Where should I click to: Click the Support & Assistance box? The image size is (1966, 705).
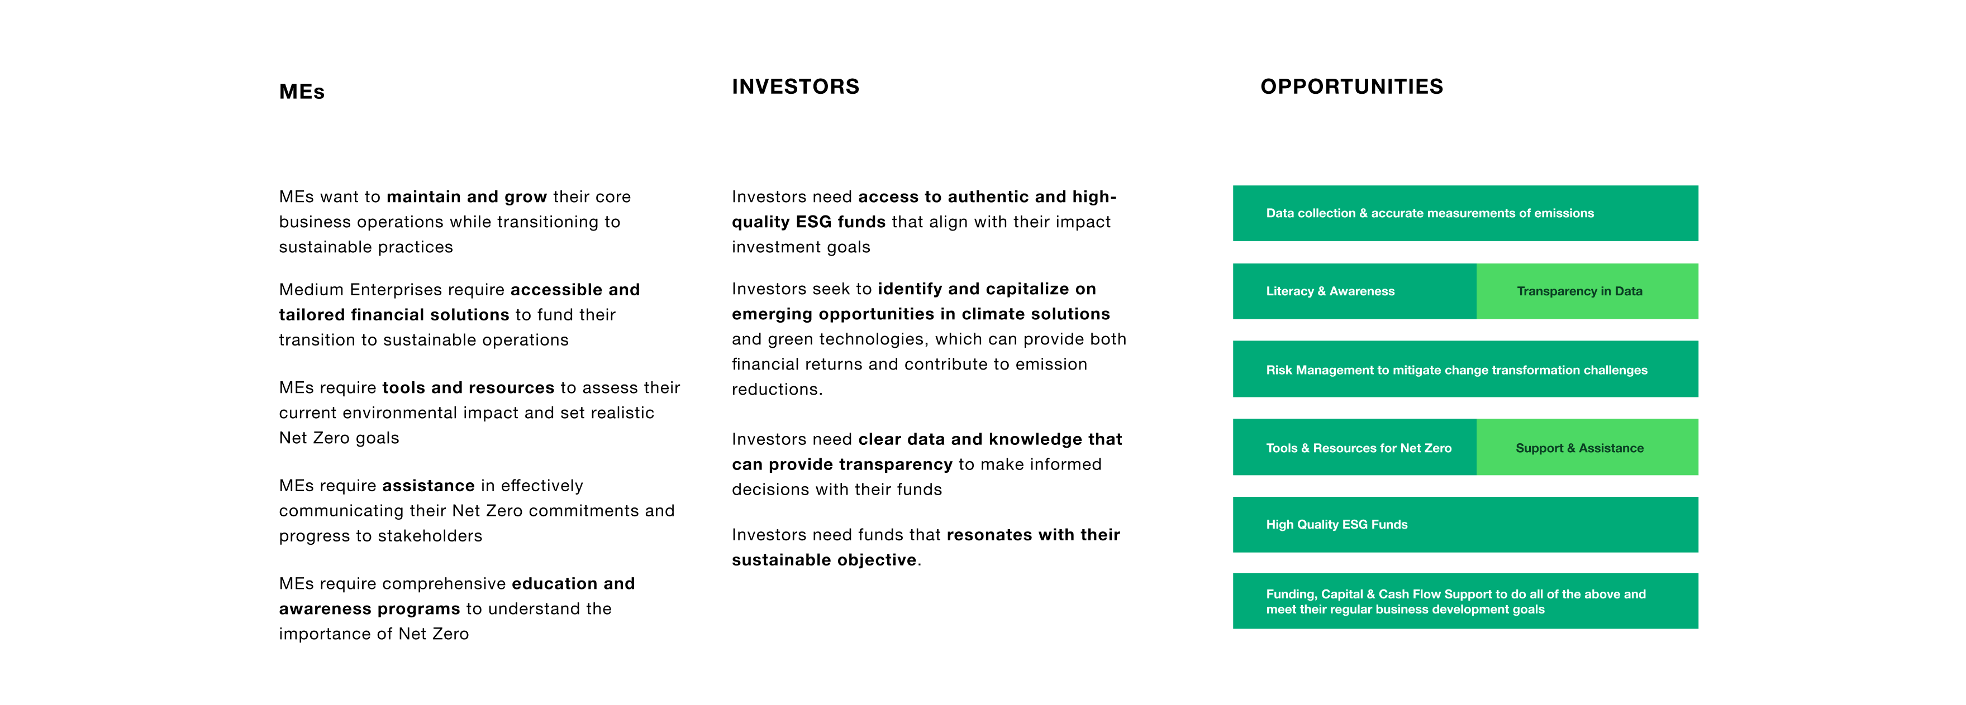click(x=1587, y=447)
